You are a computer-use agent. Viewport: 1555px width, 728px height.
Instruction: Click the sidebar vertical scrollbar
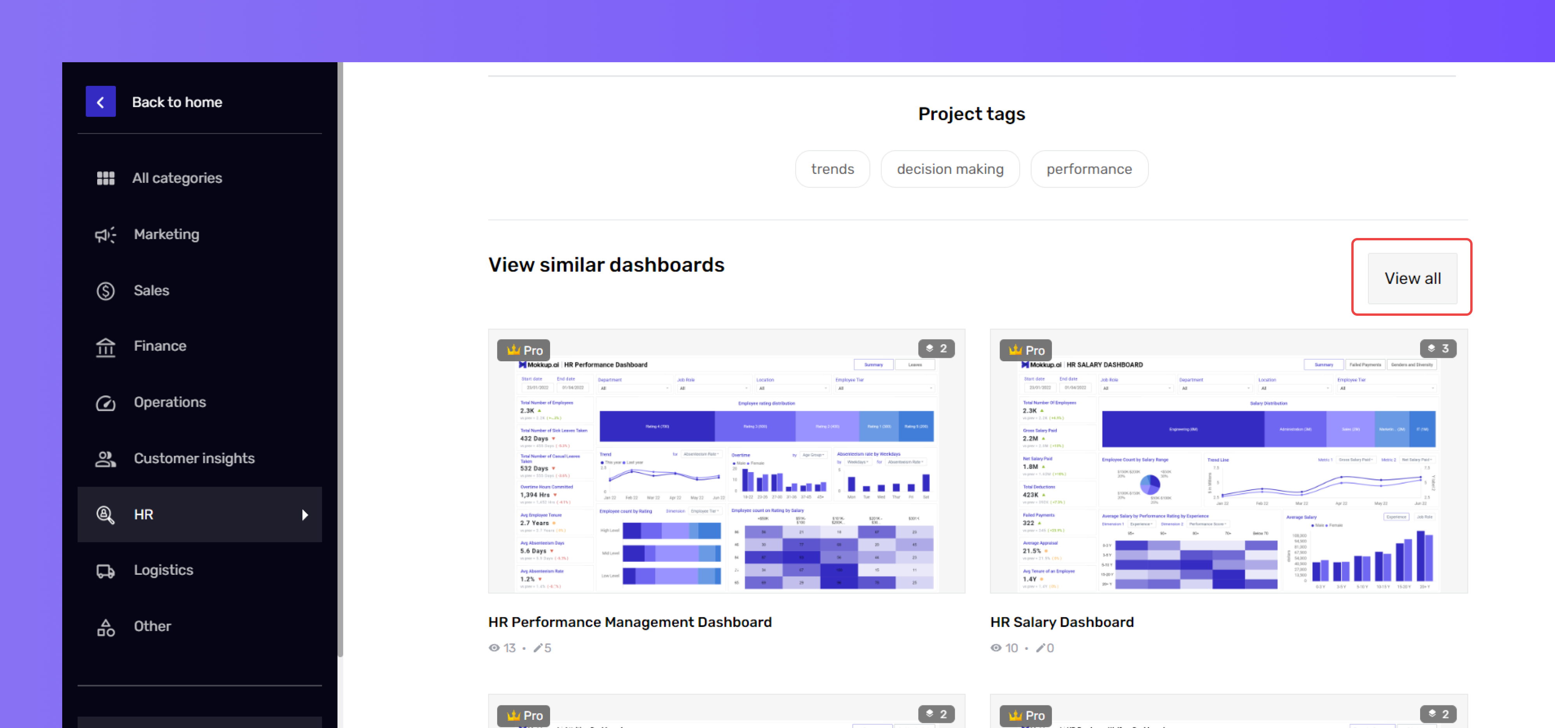pyautogui.click(x=340, y=359)
